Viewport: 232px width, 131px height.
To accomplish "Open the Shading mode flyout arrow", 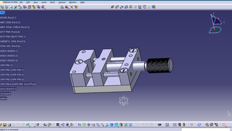I will [123, 127].
